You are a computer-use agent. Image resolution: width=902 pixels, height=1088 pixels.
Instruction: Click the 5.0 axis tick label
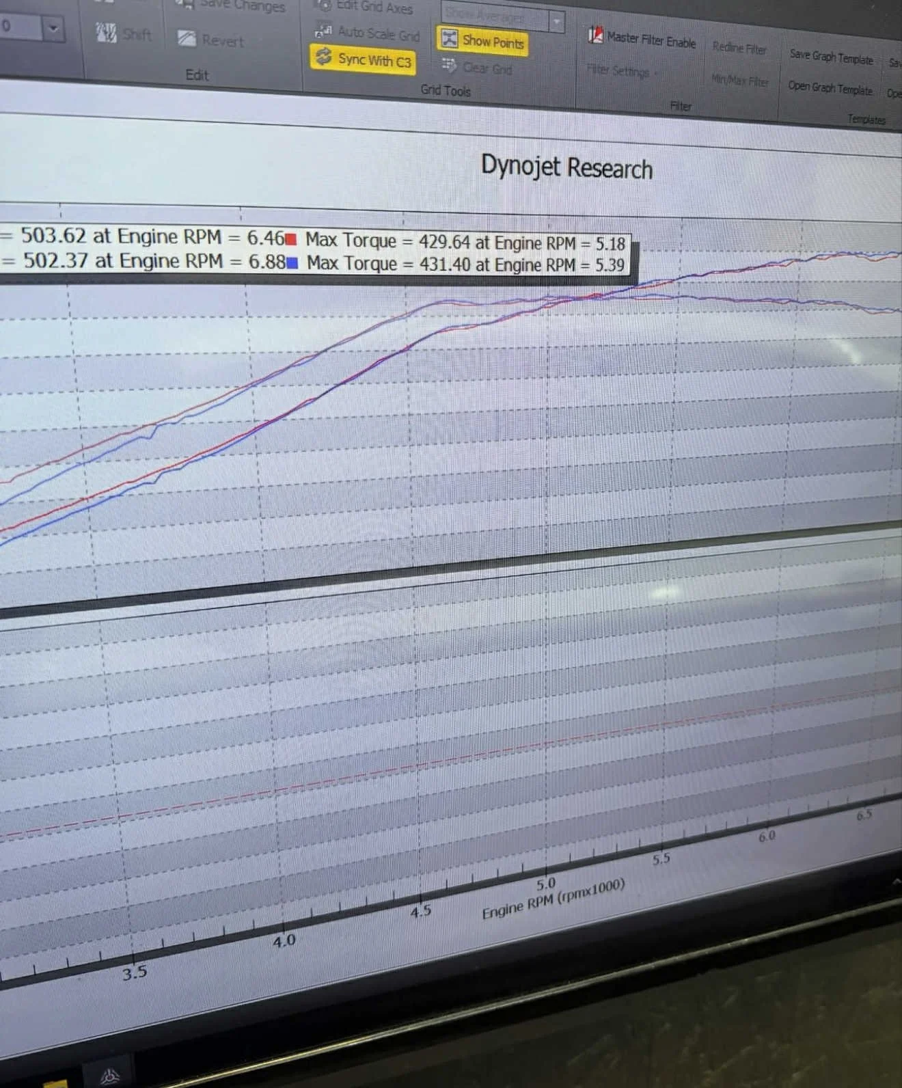click(546, 884)
